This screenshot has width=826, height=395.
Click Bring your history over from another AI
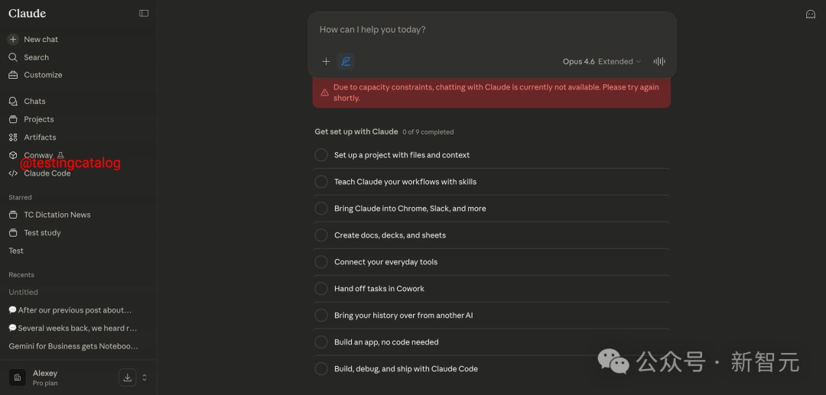[x=404, y=316]
